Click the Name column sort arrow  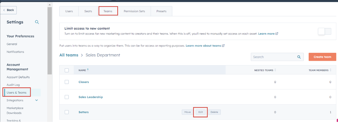pyautogui.click(x=88, y=70)
